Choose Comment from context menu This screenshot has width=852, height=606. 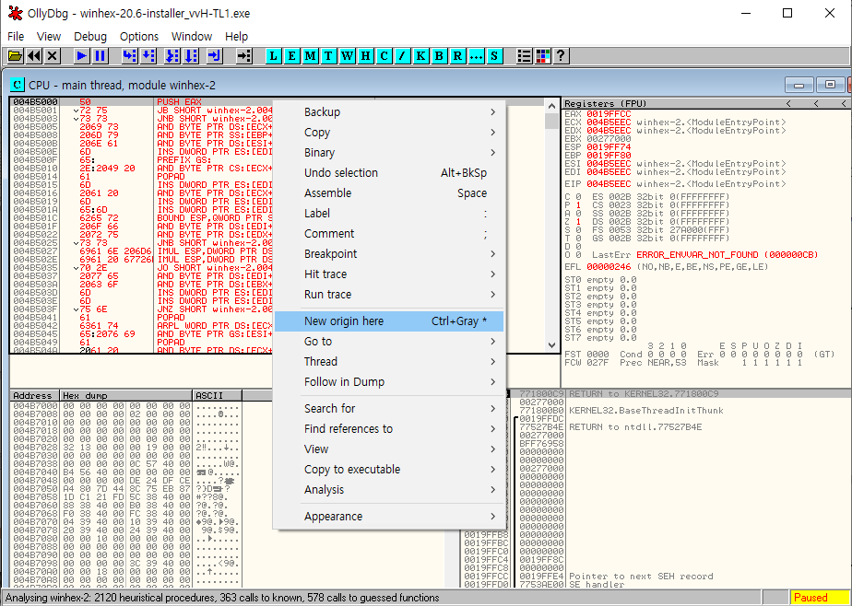(x=389, y=234)
